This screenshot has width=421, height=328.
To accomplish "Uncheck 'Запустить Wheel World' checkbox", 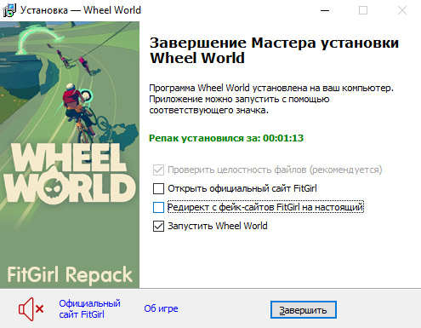I will [158, 227].
